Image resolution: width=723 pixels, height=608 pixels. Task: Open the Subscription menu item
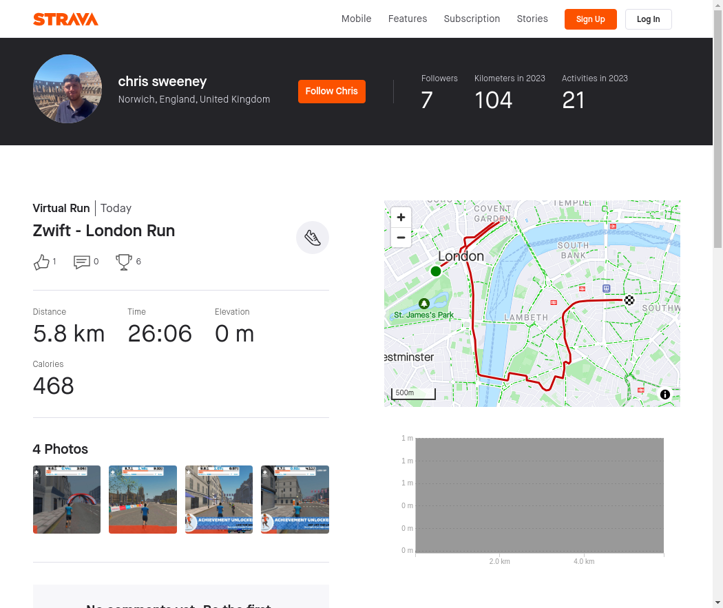(x=472, y=19)
